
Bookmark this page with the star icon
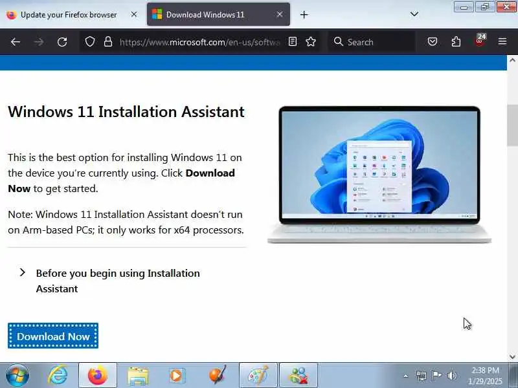click(x=311, y=41)
